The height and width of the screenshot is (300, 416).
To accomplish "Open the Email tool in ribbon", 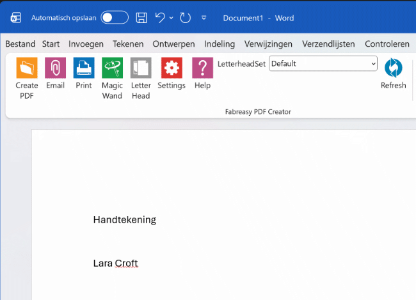I will click(55, 68).
